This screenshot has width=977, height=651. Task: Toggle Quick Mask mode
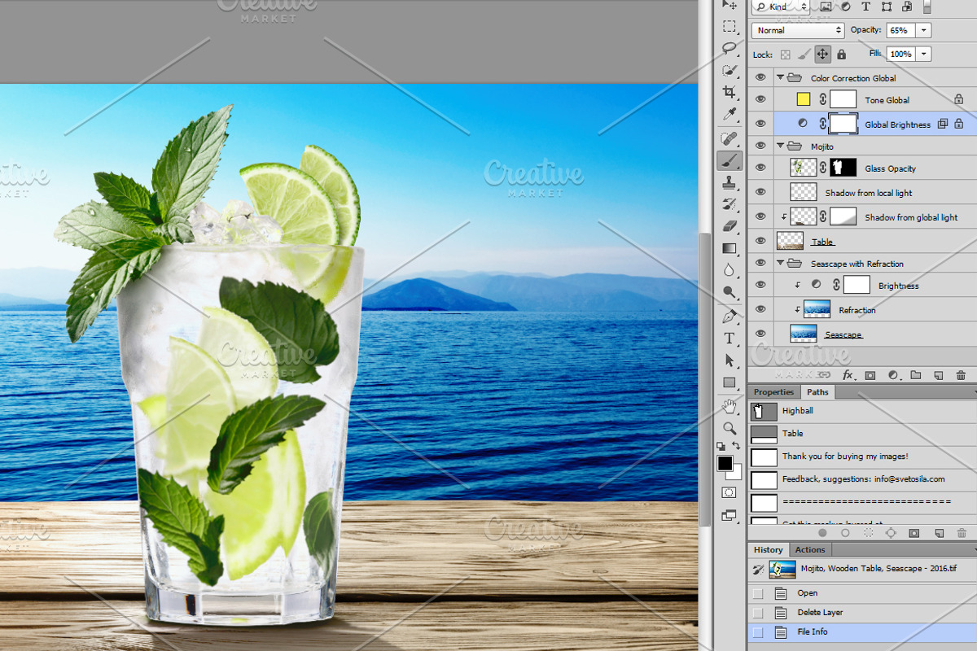729,493
